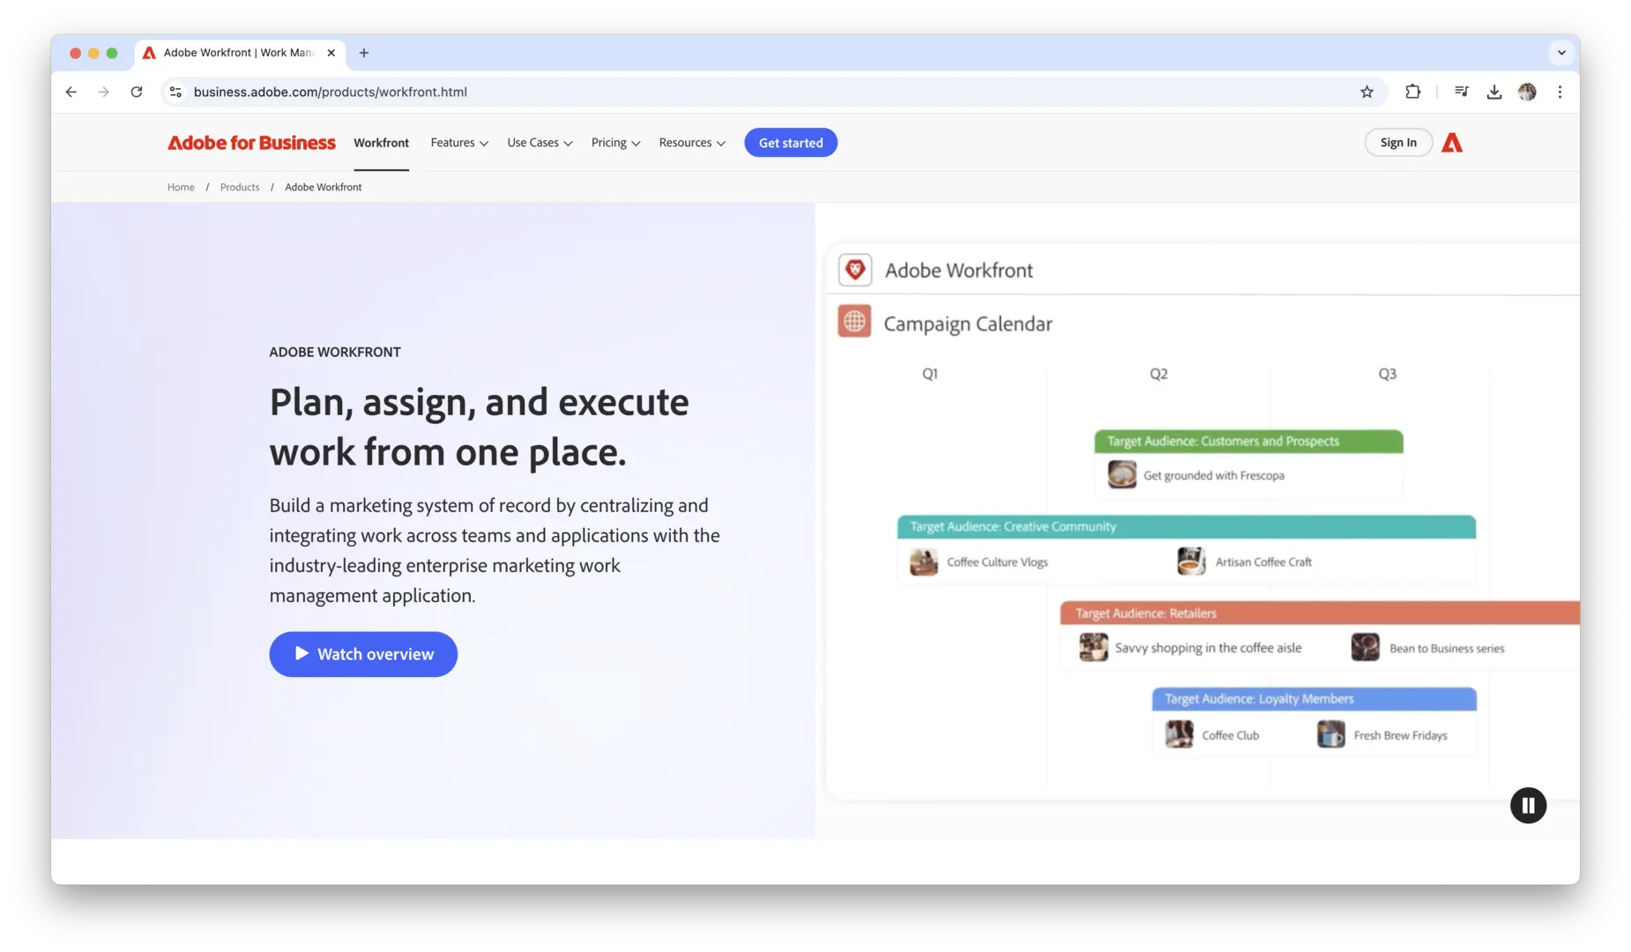1631x952 pixels.
Task: Pause the hero animation
Action: [1528, 806]
